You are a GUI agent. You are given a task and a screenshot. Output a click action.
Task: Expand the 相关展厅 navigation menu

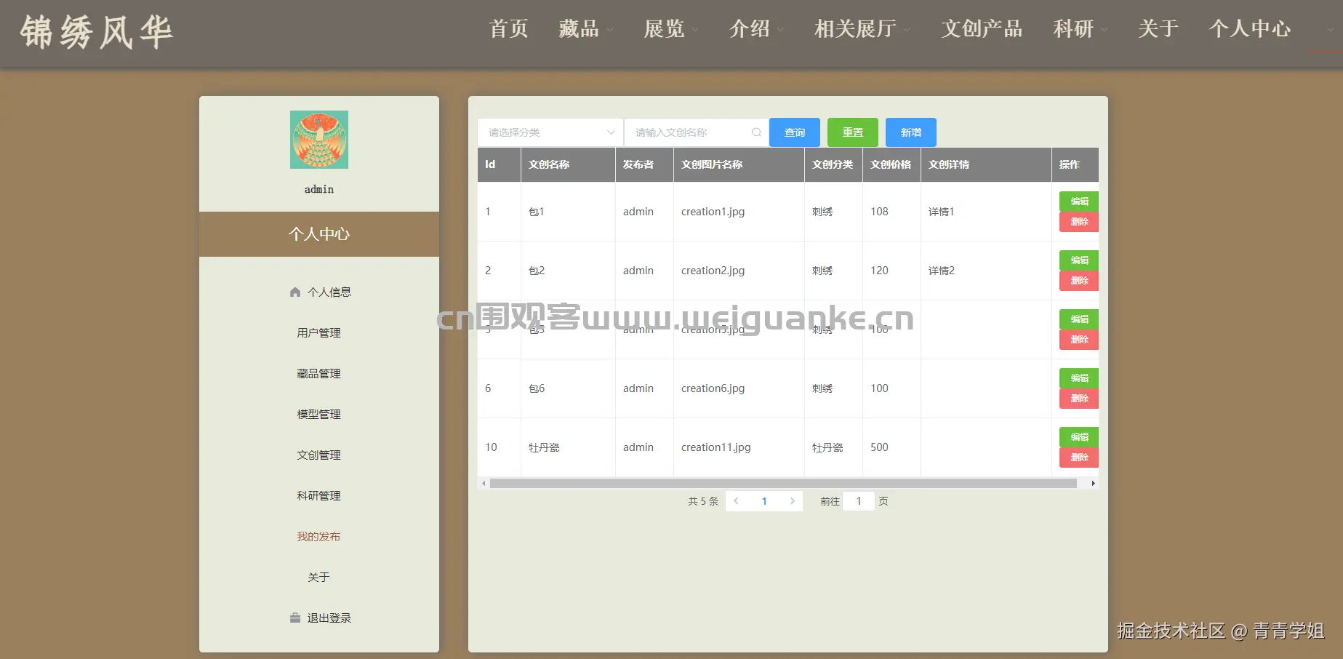(x=862, y=29)
